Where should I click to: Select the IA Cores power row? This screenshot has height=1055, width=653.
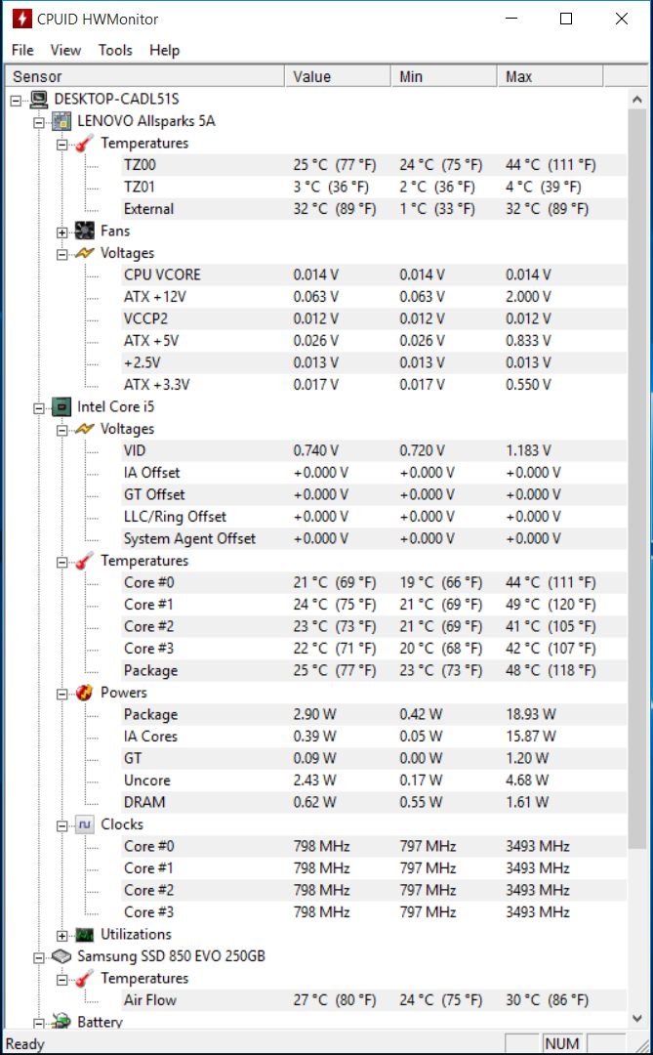tap(373, 737)
